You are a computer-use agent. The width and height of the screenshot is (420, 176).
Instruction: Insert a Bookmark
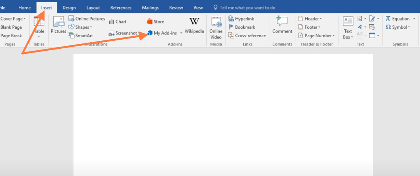[x=242, y=27]
